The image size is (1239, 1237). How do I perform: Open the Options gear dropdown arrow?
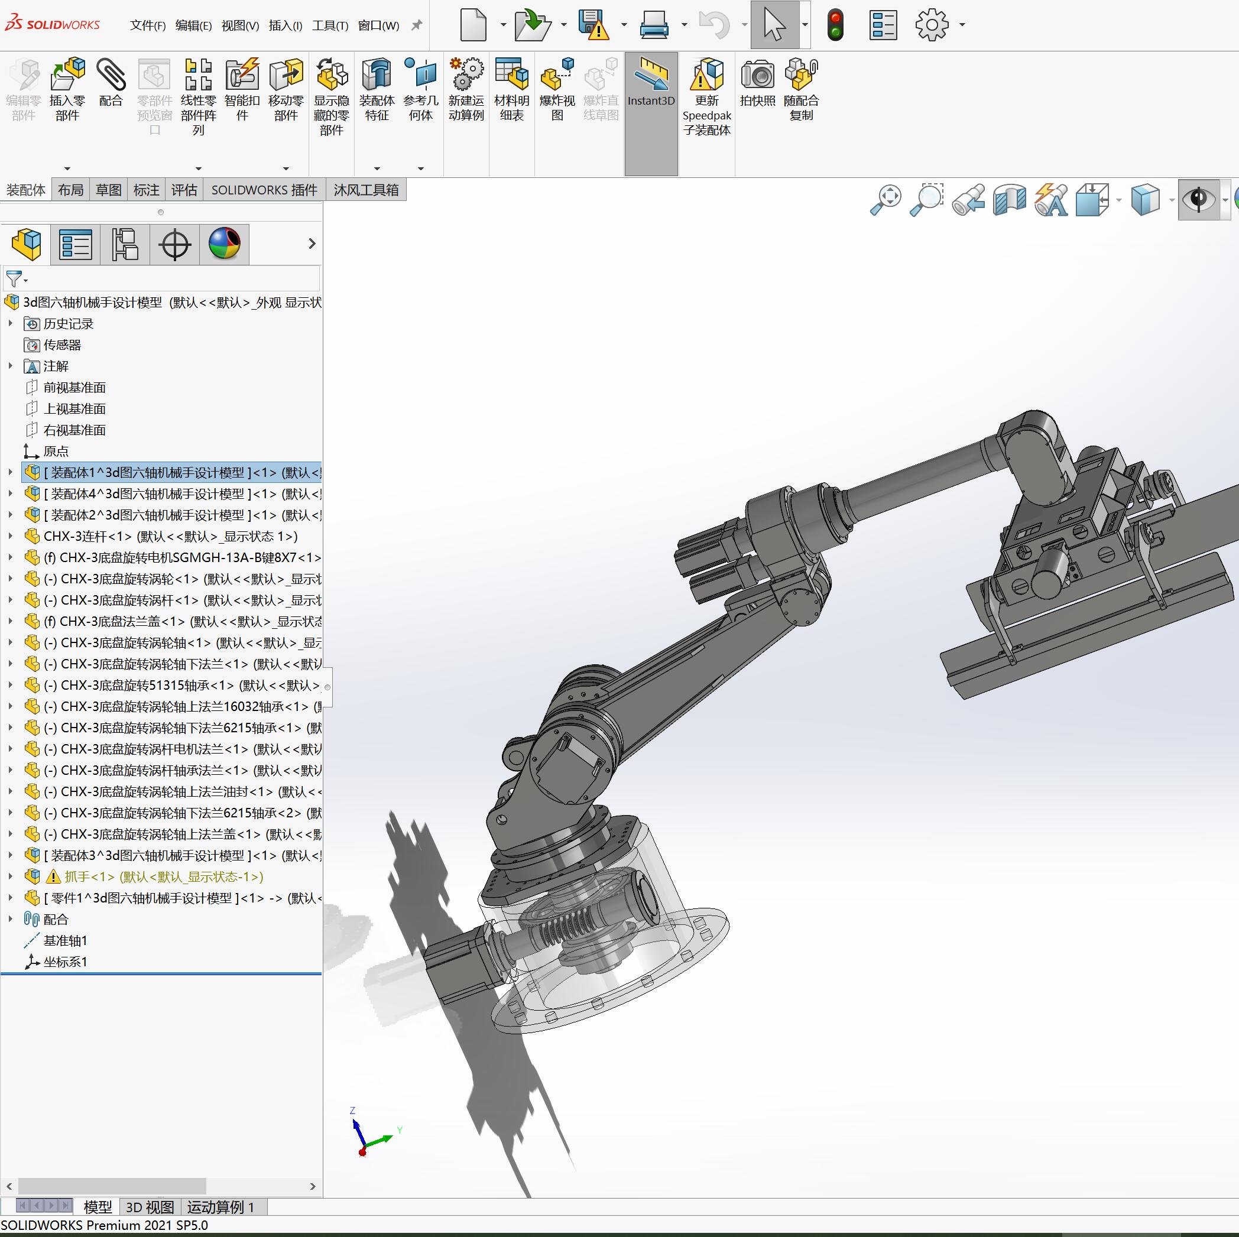(x=962, y=25)
